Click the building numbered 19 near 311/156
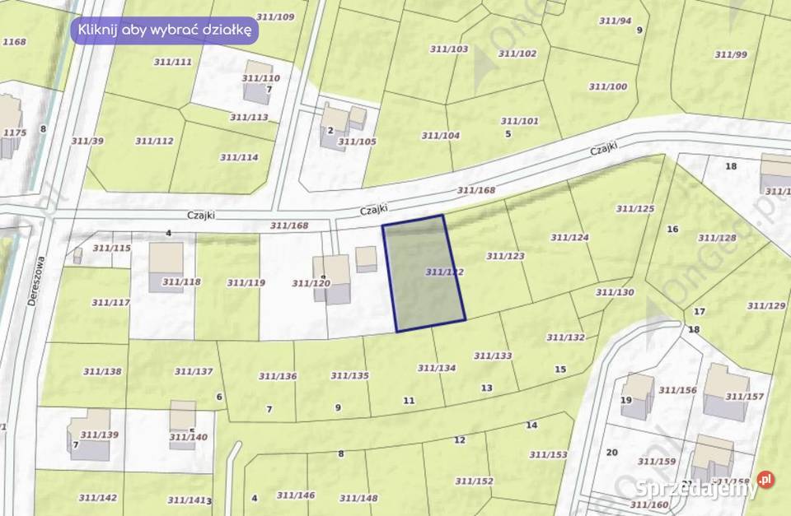Viewport: 791px width, 516px height. pos(637,396)
